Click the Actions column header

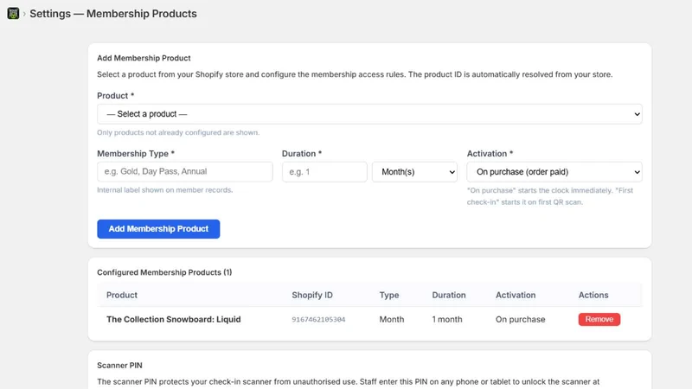[593, 295]
